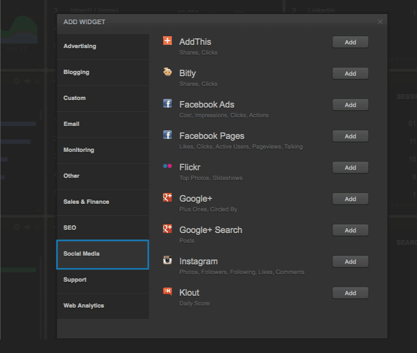This screenshot has height=353, width=417.
Task: Click 'Photos, Followers, Following, Likes, Comments' text
Action: tap(242, 272)
